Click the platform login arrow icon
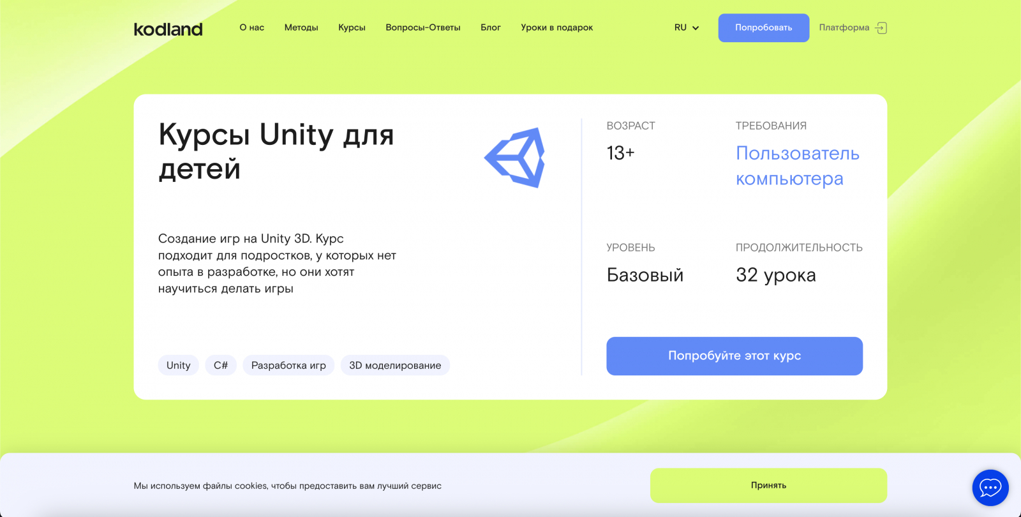Viewport: 1021px width, 517px height. (881, 28)
